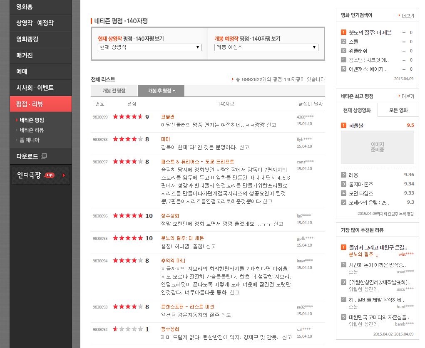Open 폴 매니아 submenu link
Viewport: 425px width, 348px height.
coord(29,140)
